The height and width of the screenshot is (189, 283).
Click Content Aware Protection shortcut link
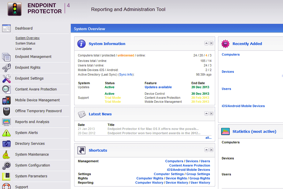click(190, 165)
